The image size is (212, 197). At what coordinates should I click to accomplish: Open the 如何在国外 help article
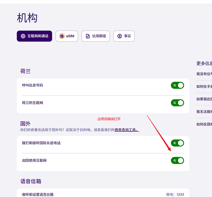[204, 124]
